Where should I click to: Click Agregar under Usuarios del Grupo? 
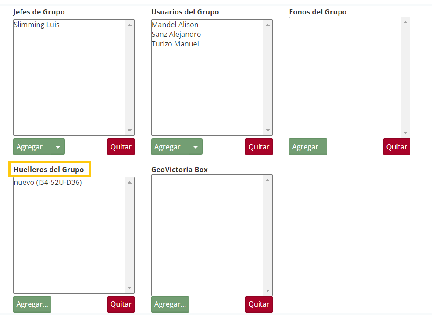click(170, 147)
